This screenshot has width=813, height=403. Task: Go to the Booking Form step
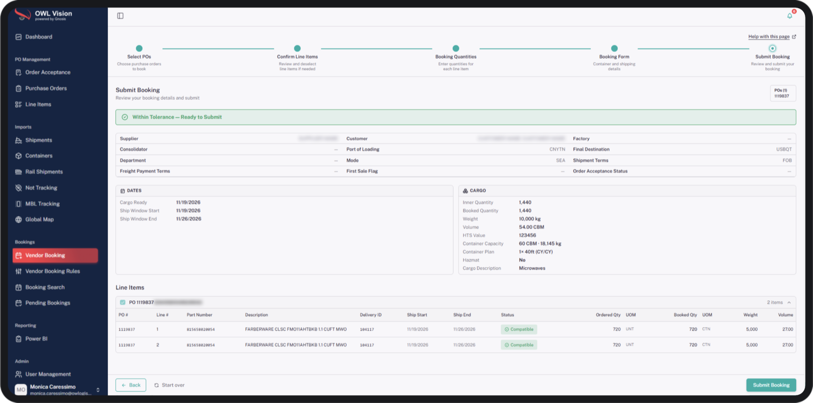point(614,49)
